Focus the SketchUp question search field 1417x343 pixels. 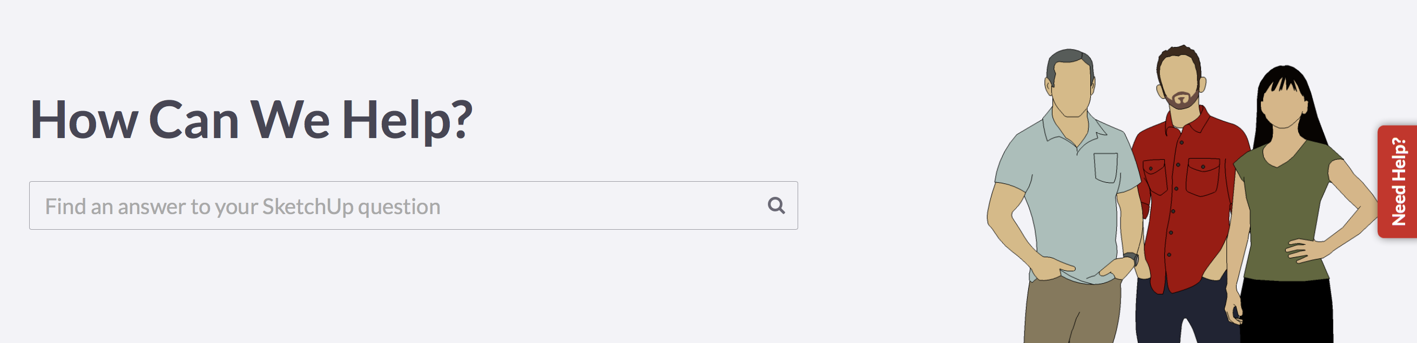[x=413, y=205]
